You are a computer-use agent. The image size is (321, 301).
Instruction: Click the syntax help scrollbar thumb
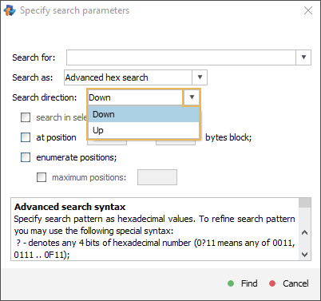tap(305, 203)
